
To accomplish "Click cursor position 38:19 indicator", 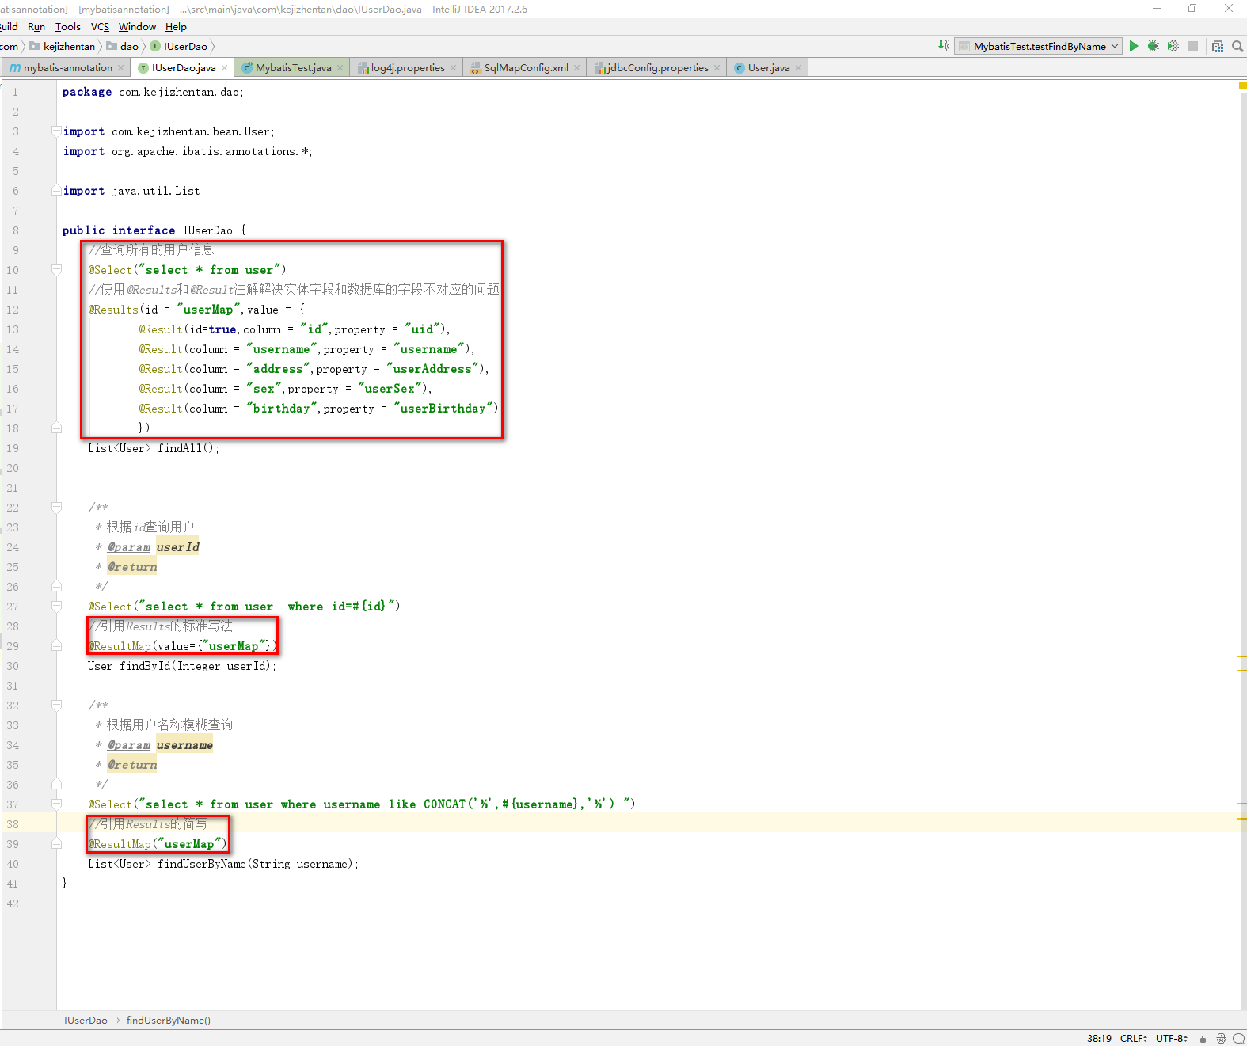I will pos(1099,1039).
